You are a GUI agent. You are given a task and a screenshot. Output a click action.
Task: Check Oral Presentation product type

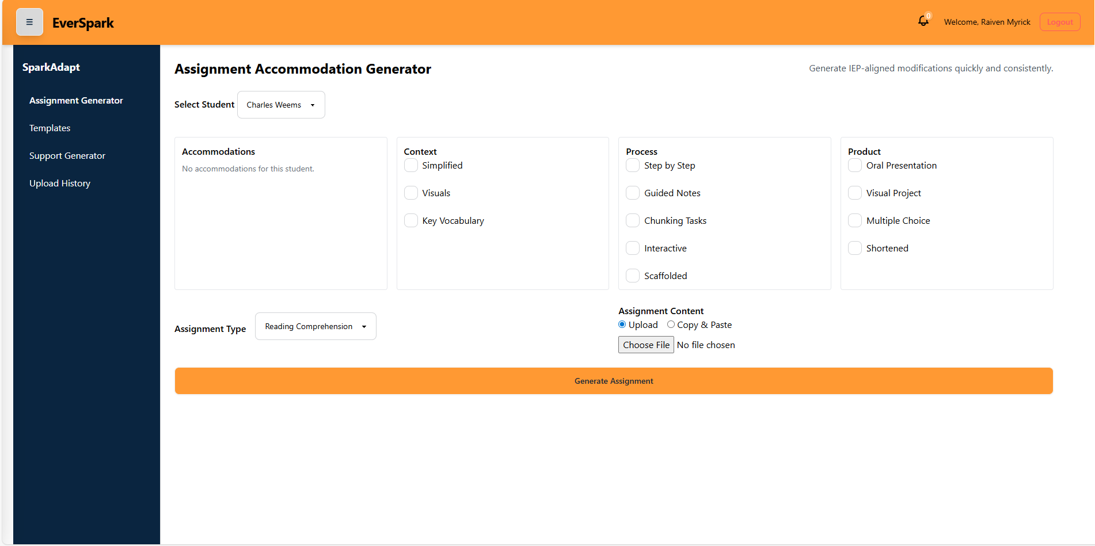(x=854, y=165)
